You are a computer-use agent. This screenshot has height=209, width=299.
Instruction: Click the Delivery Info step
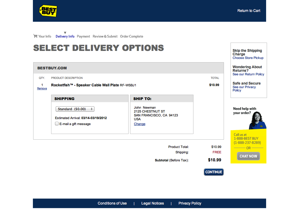pos(65,36)
